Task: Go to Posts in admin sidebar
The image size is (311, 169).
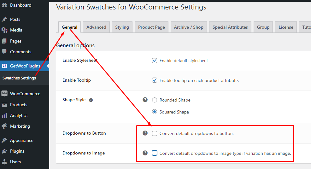Action: (x=15, y=19)
